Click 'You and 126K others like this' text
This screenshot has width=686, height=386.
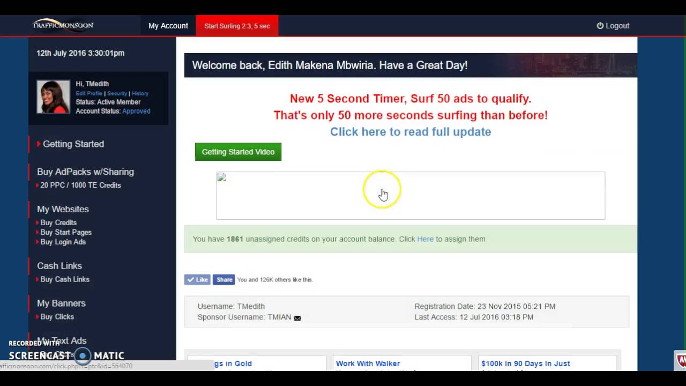tap(275, 280)
